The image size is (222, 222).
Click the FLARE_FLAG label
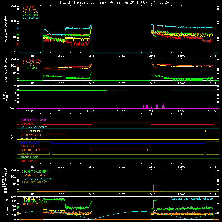pos(29,138)
